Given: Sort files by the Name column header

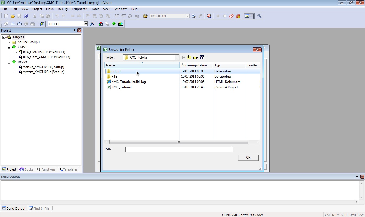Looking at the screenshot, I should (142, 65).
